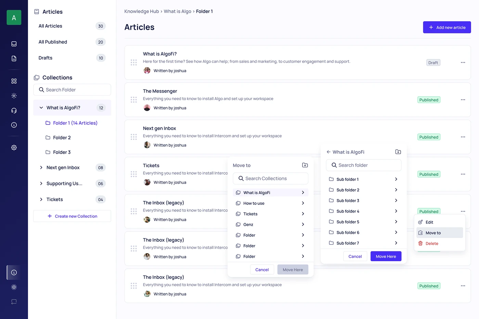This screenshot has width=479, height=319.
Task: Open the headset support icon in sidebar
Action: click(x=14, y=110)
